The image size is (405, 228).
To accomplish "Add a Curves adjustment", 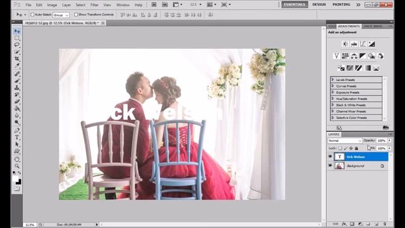I will pos(363,44).
